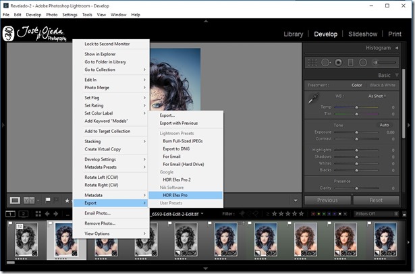This screenshot has width=415, height=274.
Task: Choose Remove Photo... menu entry
Action: (x=111, y=223)
